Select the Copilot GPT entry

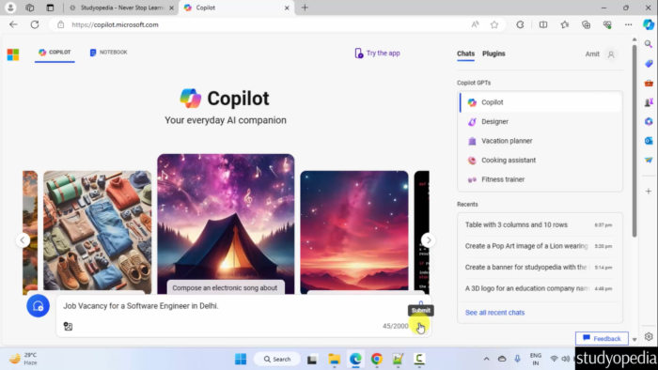540,102
